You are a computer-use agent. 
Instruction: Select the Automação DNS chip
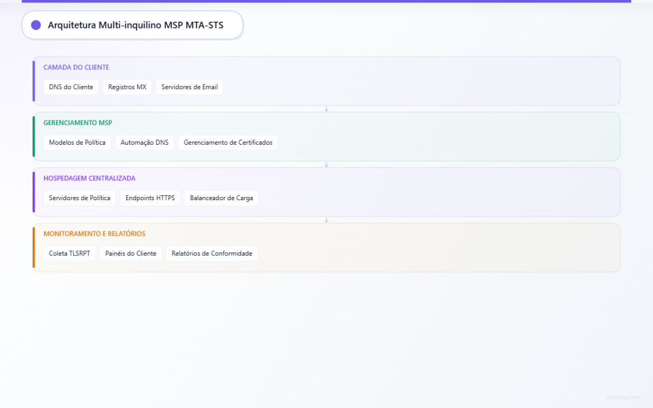[x=145, y=142]
